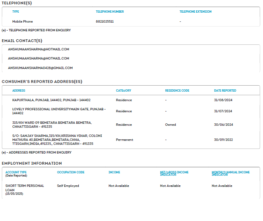Select the Permanent category value
The height and width of the screenshot is (221, 263).
pos(124,140)
